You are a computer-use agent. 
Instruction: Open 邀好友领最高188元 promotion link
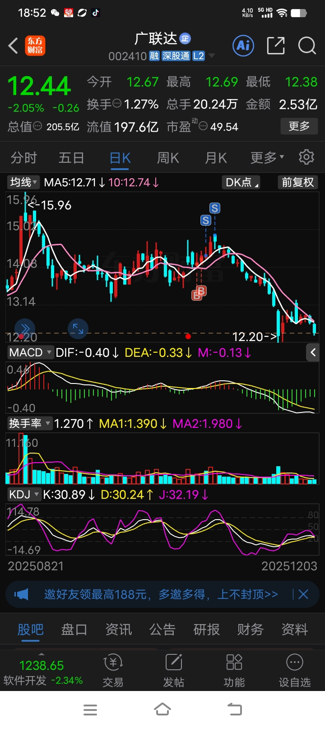(161, 594)
